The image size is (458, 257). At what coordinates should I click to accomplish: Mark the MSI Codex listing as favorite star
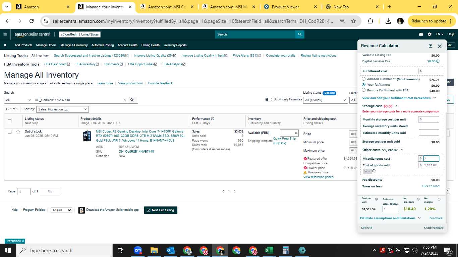tap(18, 132)
